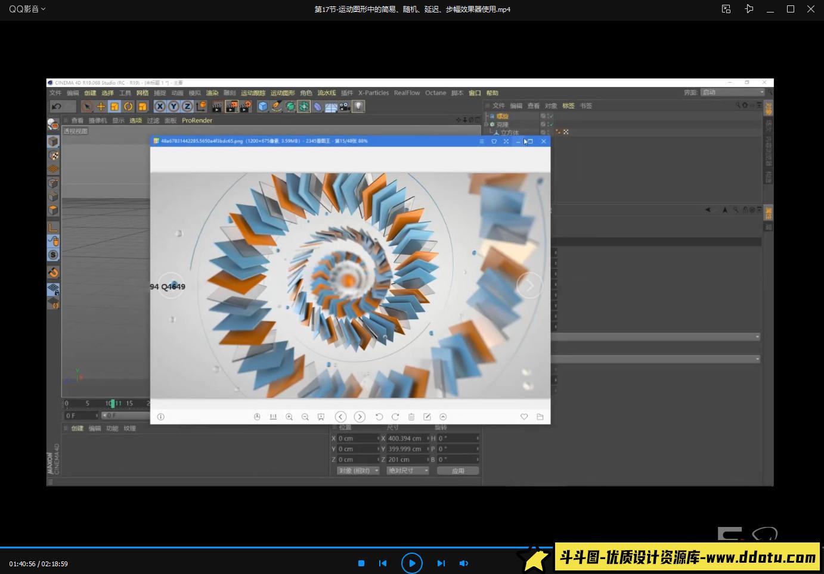Open the 界面 layout dropdown

[x=733, y=92]
